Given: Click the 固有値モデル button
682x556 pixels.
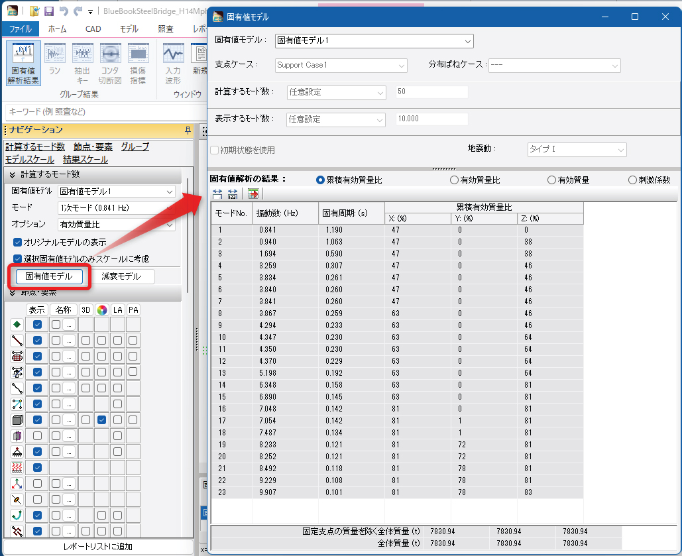Looking at the screenshot, I should point(49,276).
